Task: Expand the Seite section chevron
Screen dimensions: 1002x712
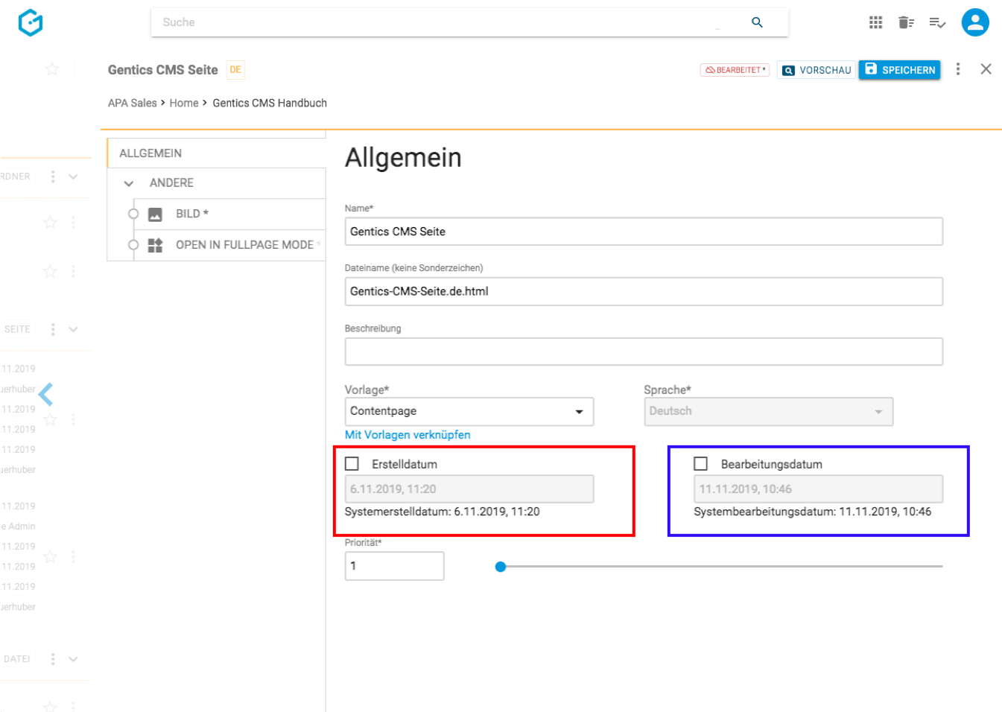Action: 73,329
